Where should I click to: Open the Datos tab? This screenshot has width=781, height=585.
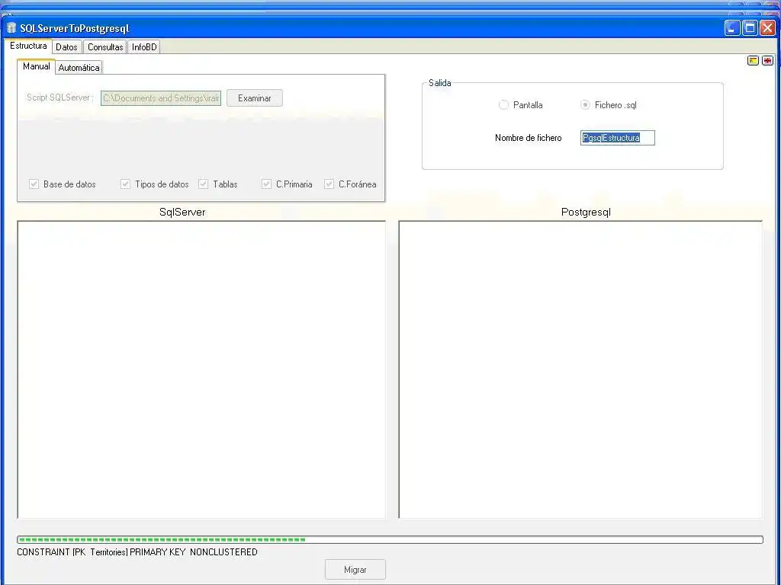pyautogui.click(x=66, y=46)
